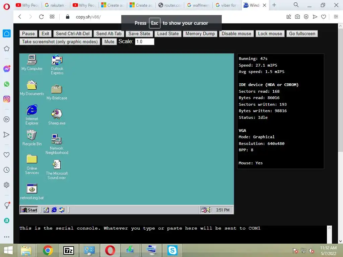Click Go fullscreen button

click(x=302, y=34)
